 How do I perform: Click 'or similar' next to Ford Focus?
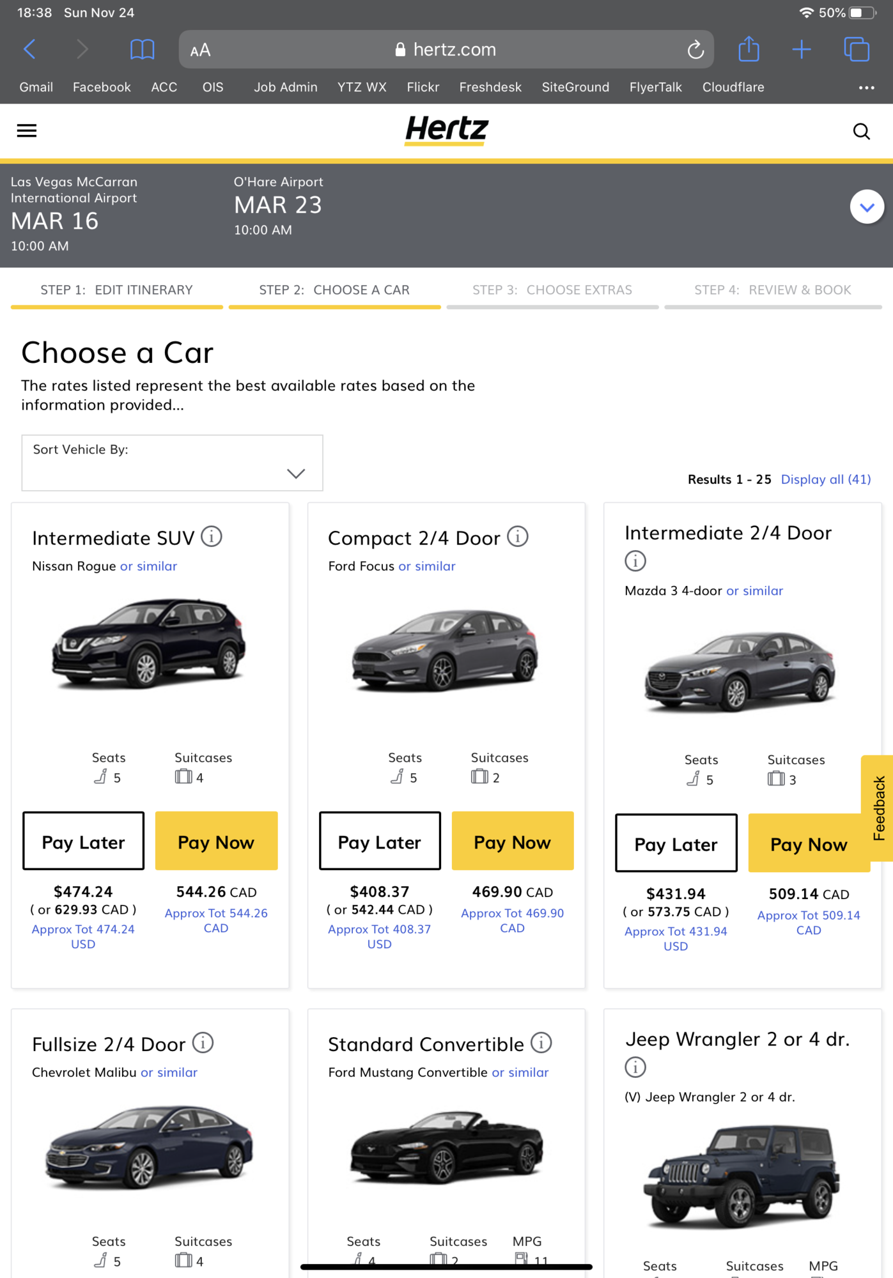[427, 566]
